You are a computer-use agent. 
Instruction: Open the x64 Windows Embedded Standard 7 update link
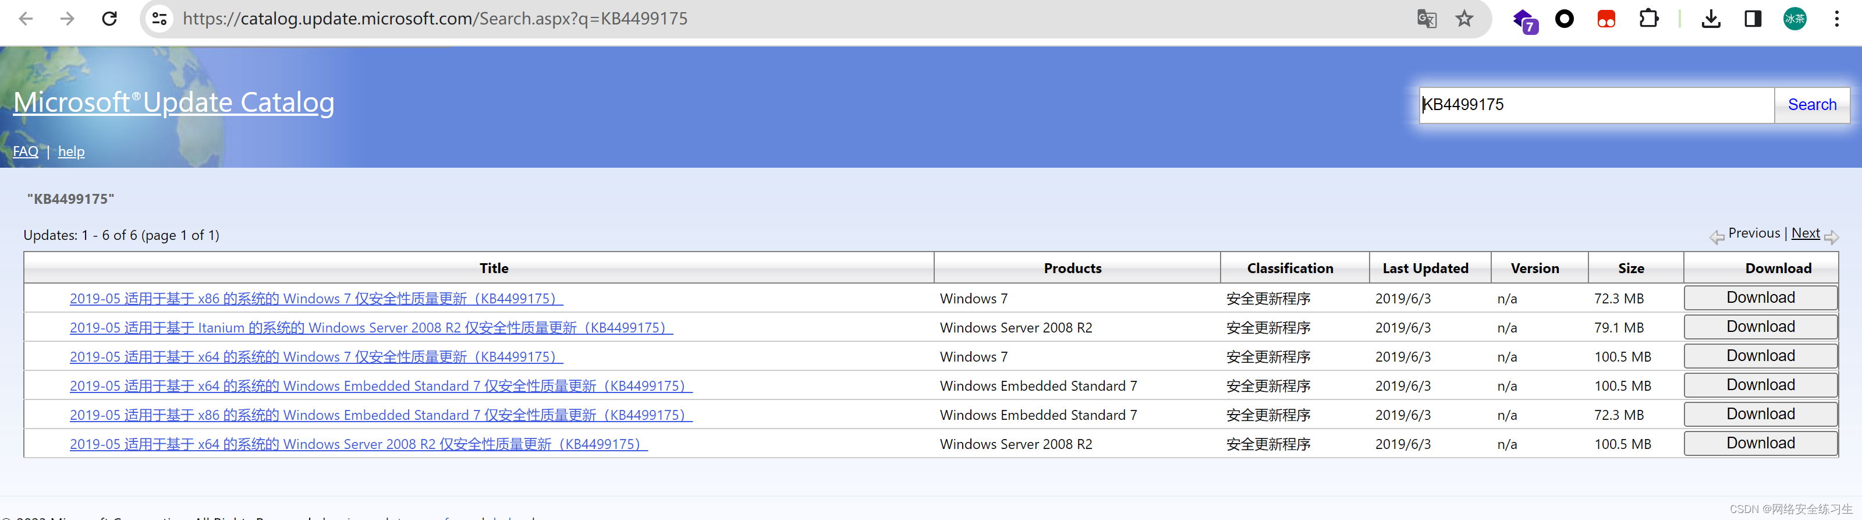381,386
